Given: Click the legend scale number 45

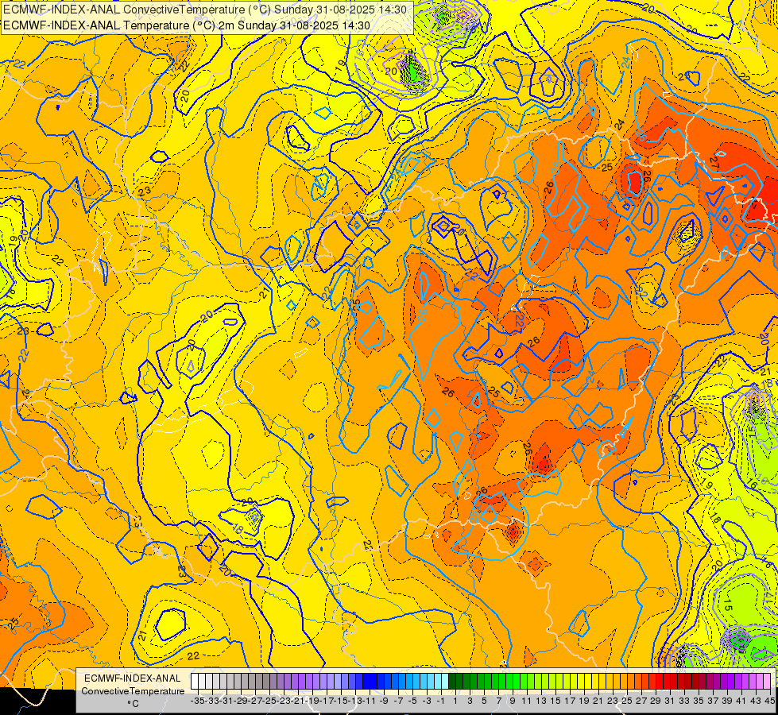Looking at the screenshot, I should click(x=769, y=701).
